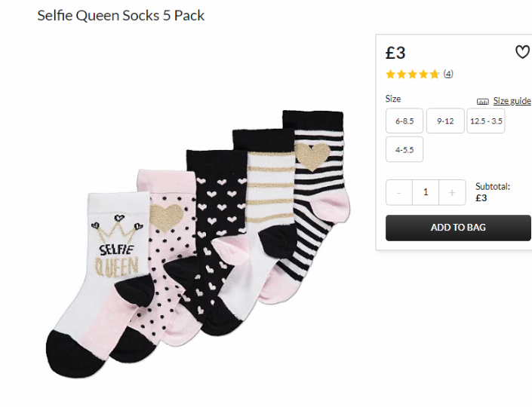Click the third gold rating star

pyautogui.click(x=413, y=74)
